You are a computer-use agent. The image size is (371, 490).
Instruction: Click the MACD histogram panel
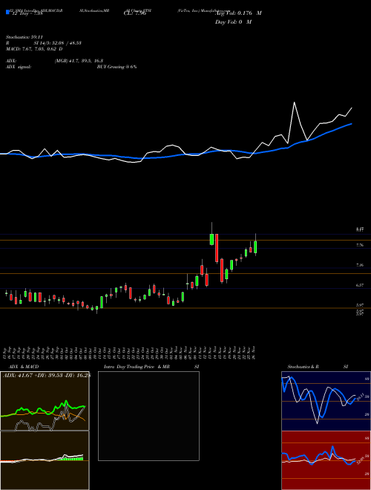click(45, 460)
